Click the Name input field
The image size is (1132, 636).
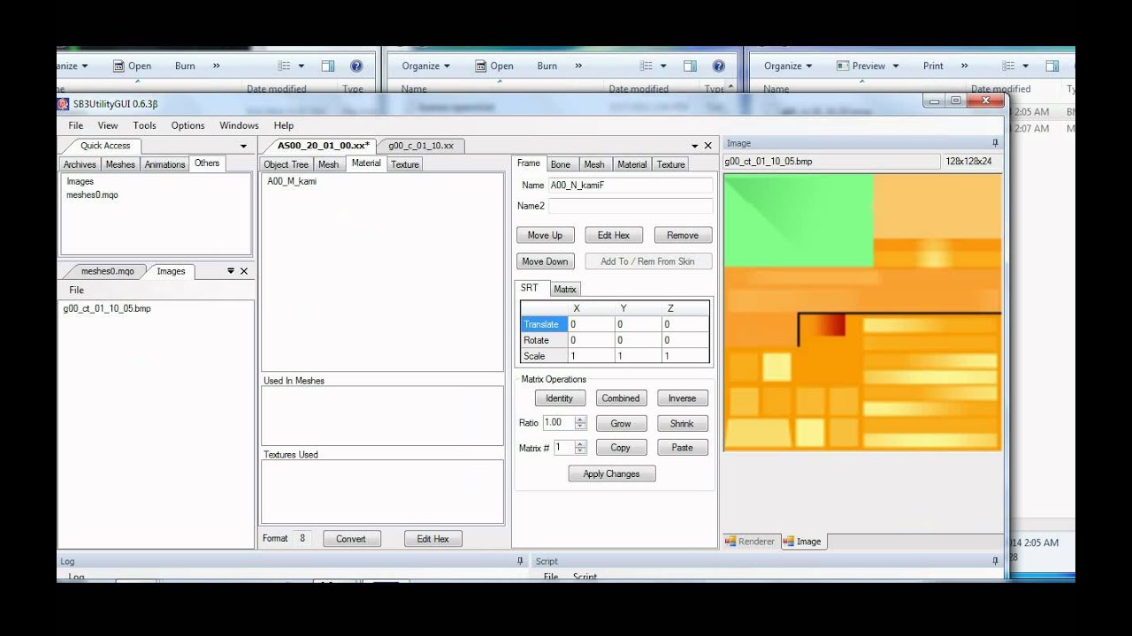pos(630,185)
